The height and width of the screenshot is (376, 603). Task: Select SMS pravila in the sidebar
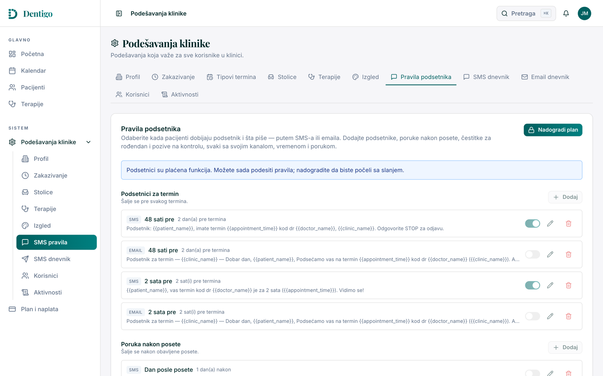click(x=57, y=243)
